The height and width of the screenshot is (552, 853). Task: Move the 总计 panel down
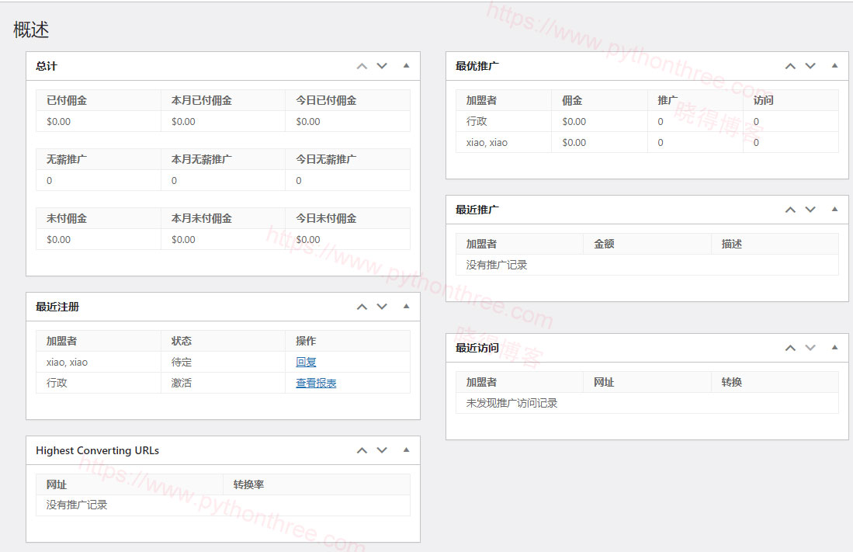point(382,66)
